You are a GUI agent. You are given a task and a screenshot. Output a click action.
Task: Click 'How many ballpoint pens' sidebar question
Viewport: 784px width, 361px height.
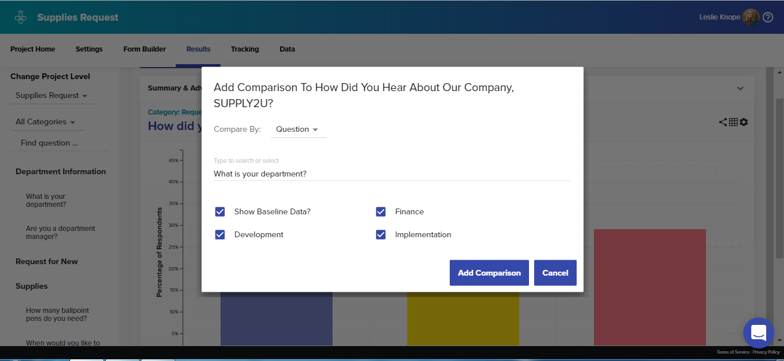pos(57,315)
